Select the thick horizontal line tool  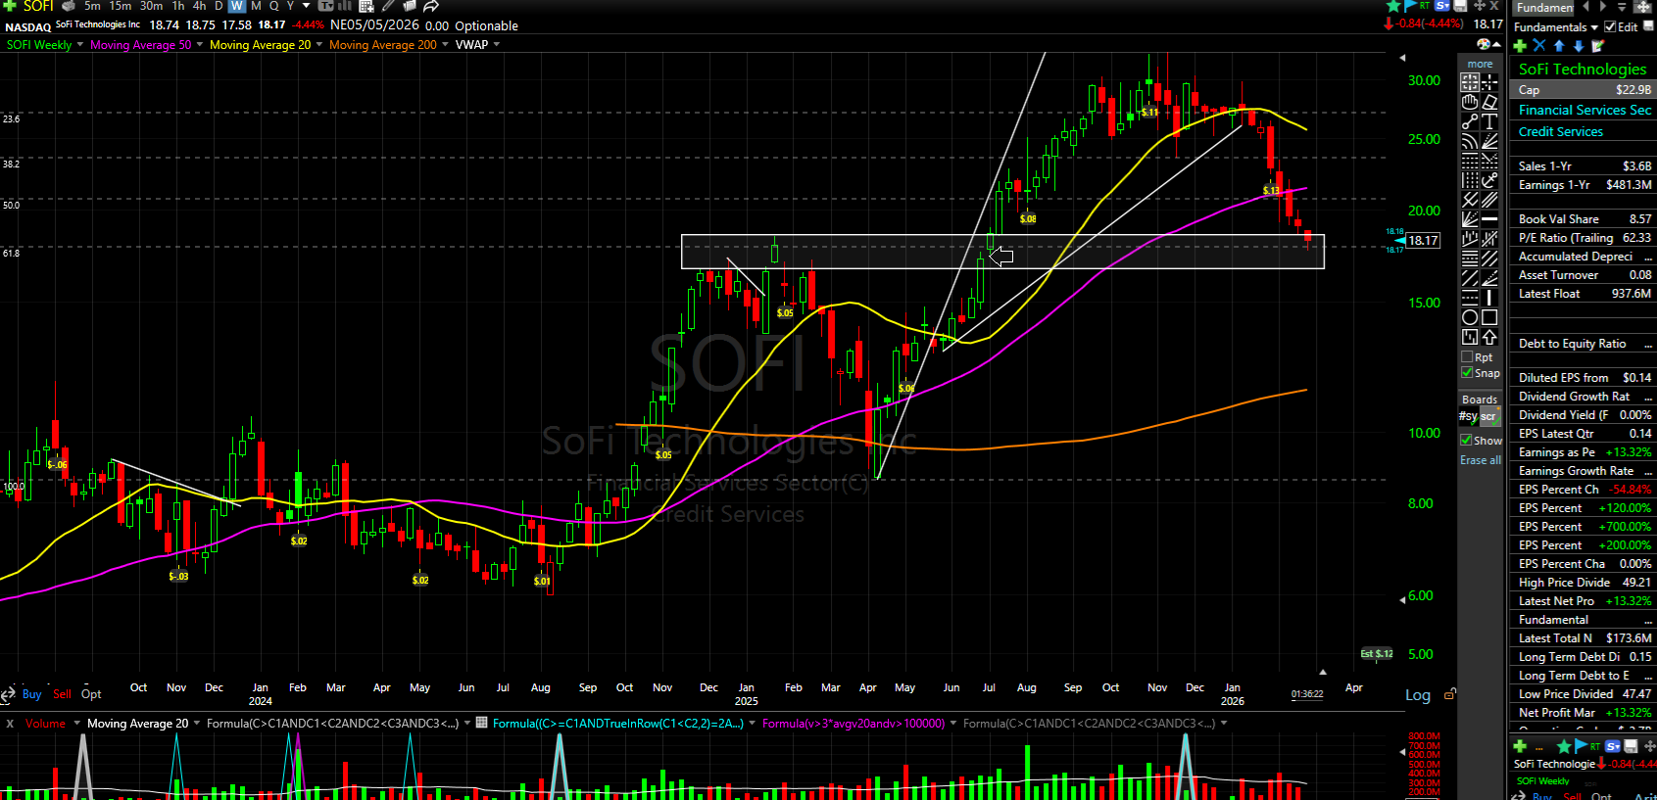coord(1489,219)
